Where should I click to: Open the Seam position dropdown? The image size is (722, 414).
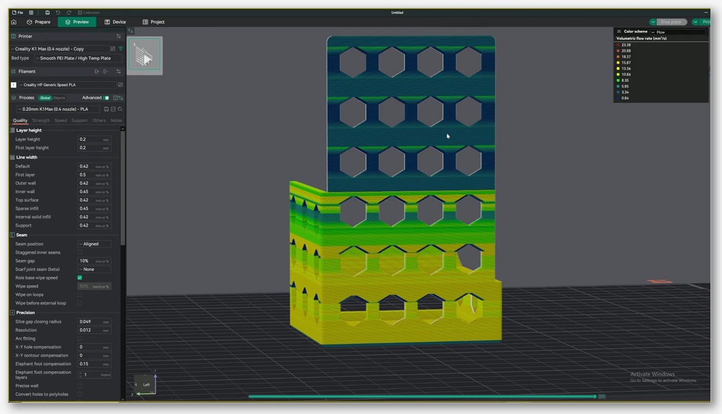[x=94, y=244]
